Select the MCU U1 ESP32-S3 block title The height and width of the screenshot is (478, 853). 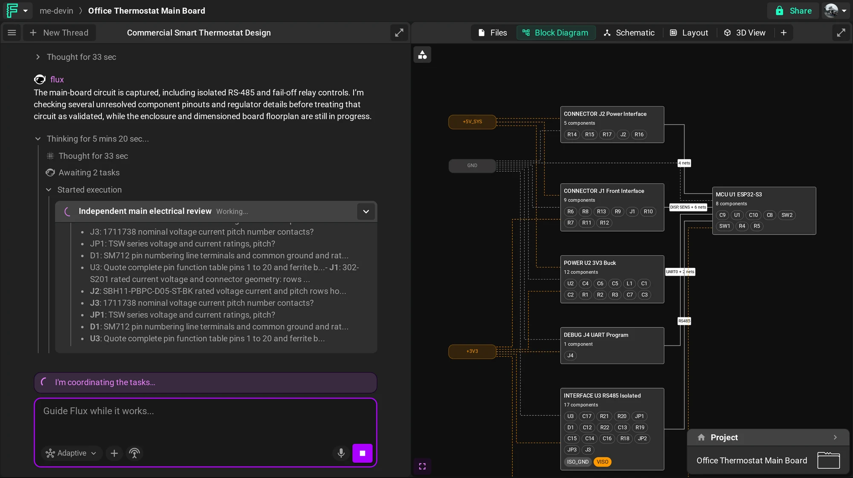pos(739,194)
